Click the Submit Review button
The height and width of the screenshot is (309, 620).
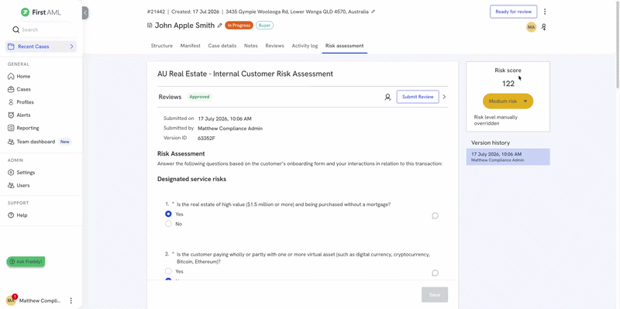[418, 97]
